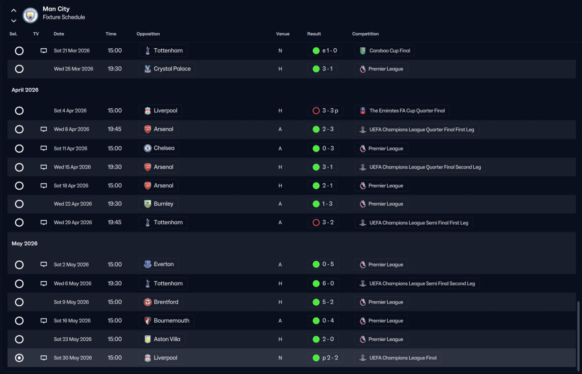Click the TV icon on the Bournemouth fixture

tap(44, 321)
